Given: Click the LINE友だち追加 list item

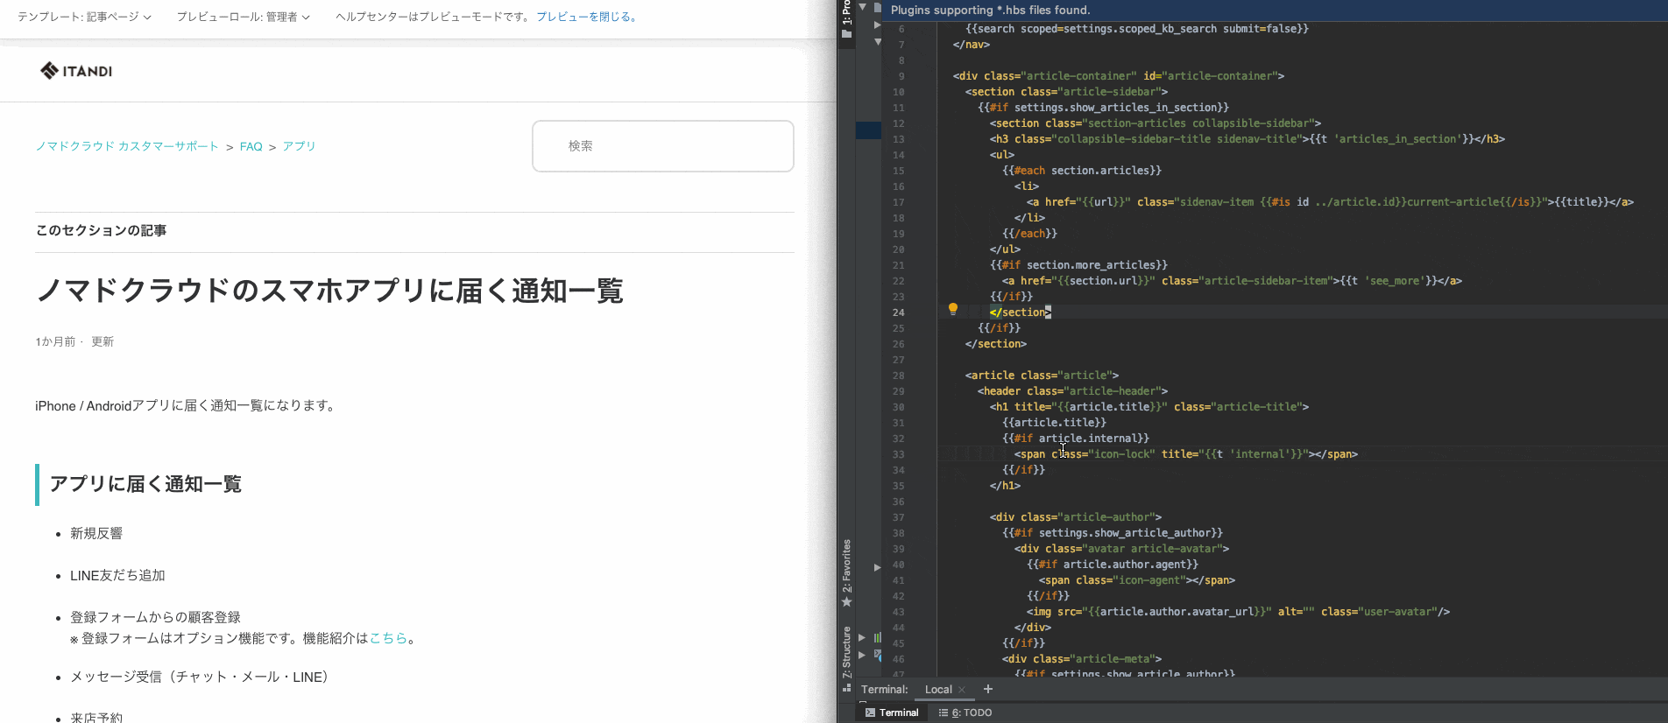Looking at the screenshot, I should point(117,575).
